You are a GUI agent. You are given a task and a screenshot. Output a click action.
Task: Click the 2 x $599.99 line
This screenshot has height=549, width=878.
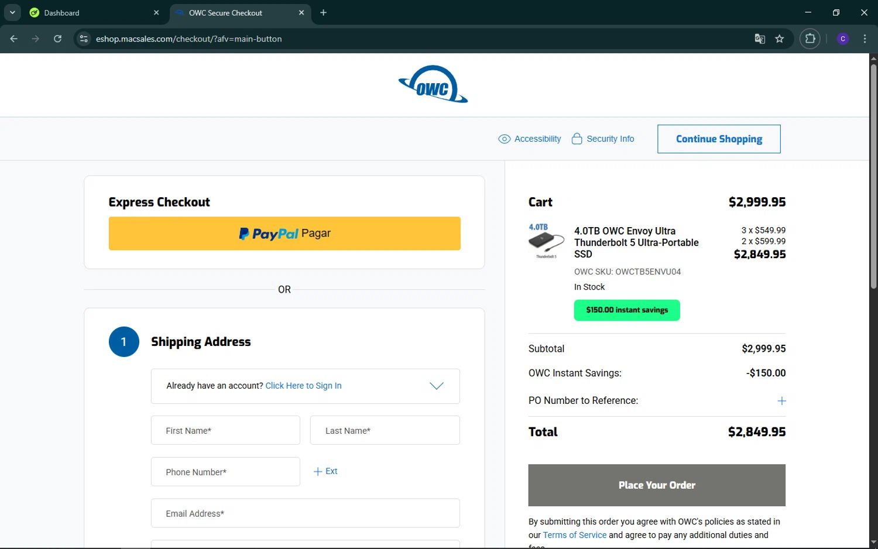(x=763, y=241)
